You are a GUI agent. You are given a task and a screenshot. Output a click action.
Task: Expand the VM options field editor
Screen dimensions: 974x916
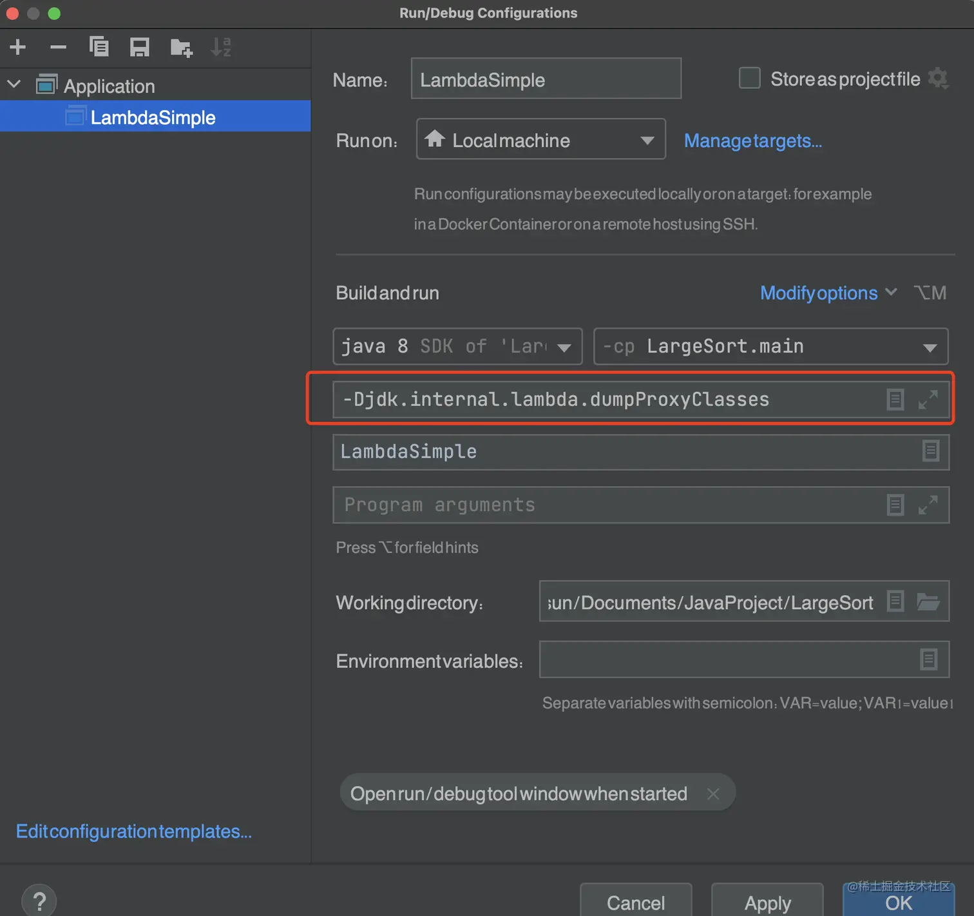pyautogui.click(x=928, y=399)
